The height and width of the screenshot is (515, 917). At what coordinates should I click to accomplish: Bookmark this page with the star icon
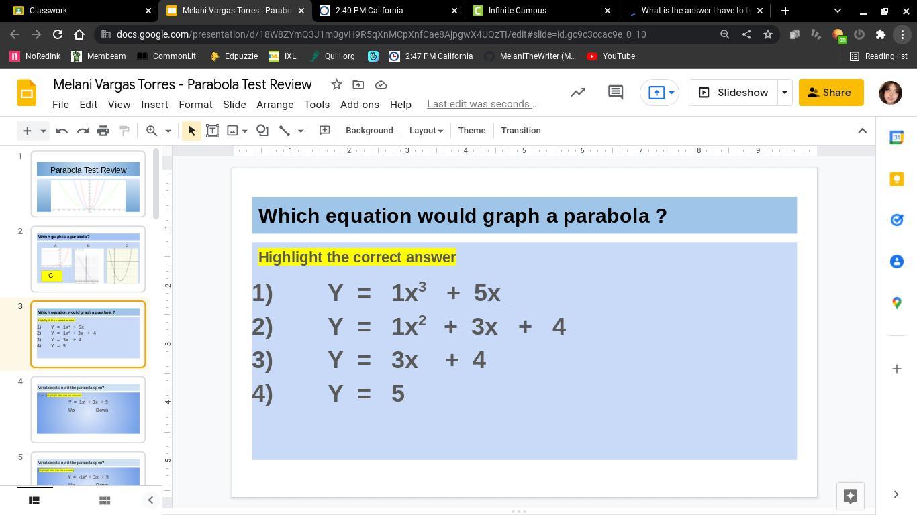point(768,34)
